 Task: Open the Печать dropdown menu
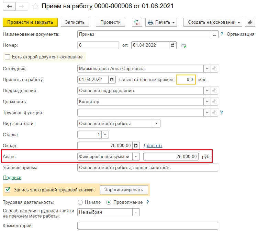click(x=161, y=22)
